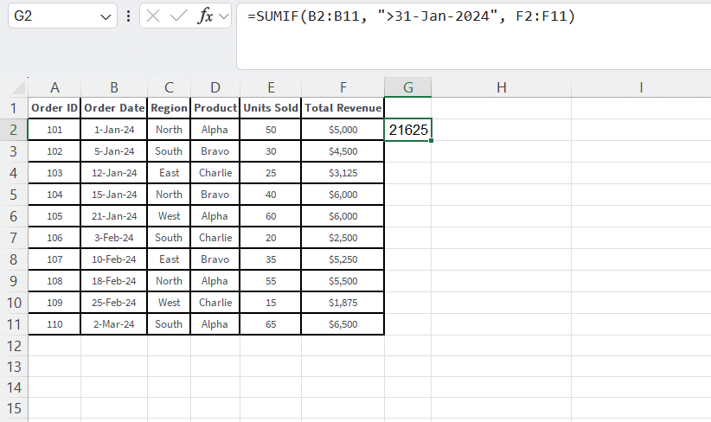Click the revenue cell $1,875

pos(343,303)
